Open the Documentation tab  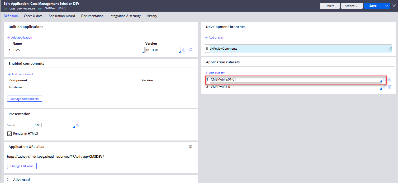[92, 16]
